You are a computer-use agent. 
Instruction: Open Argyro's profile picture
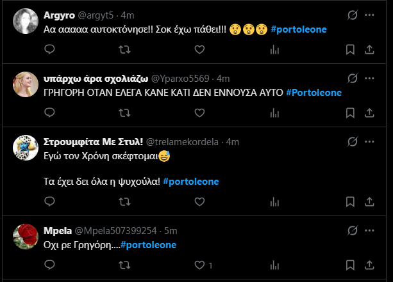click(x=24, y=21)
